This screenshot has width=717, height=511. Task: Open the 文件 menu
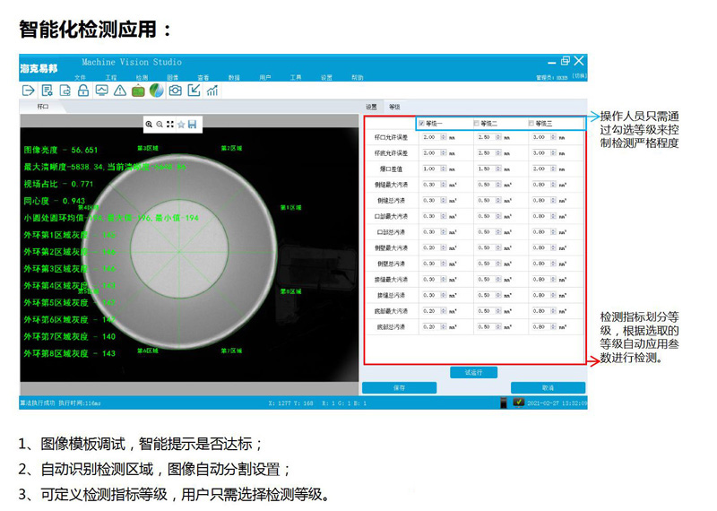coord(82,77)
